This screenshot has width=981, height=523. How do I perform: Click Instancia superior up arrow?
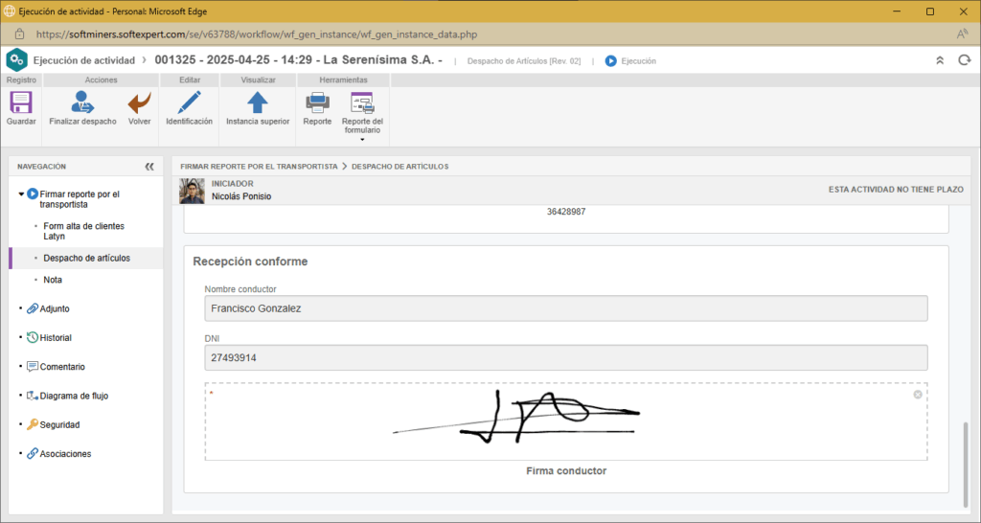tap(258, 103)
